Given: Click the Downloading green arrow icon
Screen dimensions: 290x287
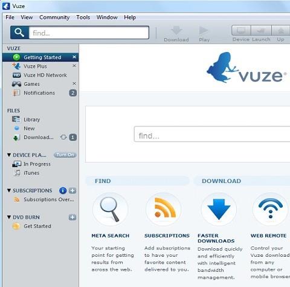Looking at the screenshot, I should pyautogui.click(x=16, y=138).
